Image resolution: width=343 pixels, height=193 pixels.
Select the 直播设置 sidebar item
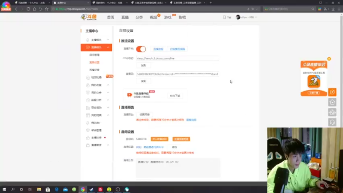(94, 62)
